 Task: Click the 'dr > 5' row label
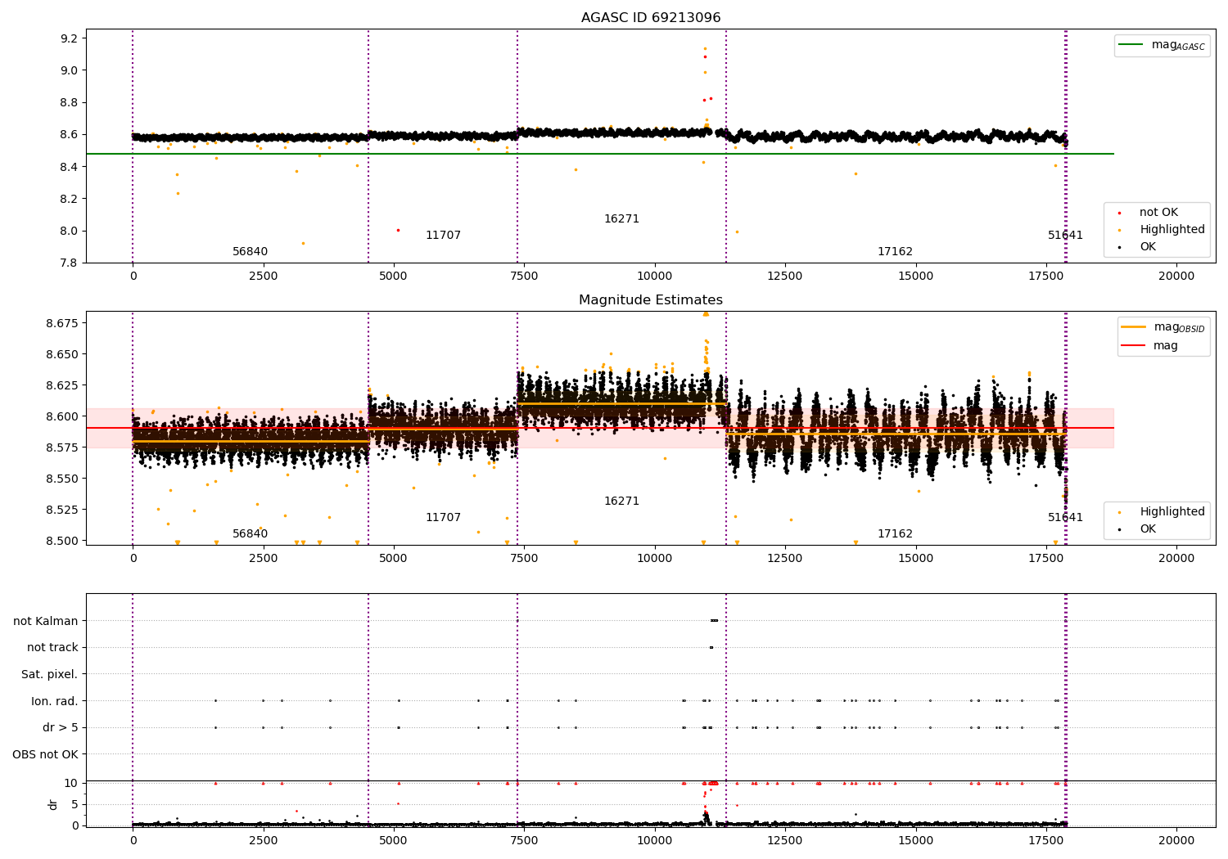(x=61, y=727)
